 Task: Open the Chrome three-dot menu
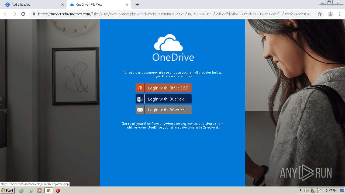click(x=339, y=14)
